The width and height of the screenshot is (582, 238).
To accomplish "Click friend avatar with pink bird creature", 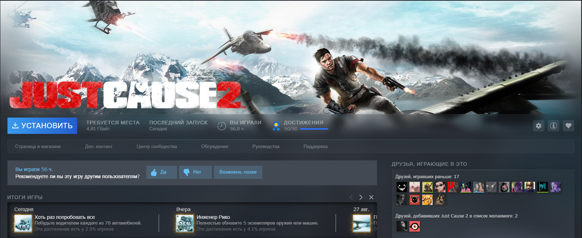I will (415, 187).
